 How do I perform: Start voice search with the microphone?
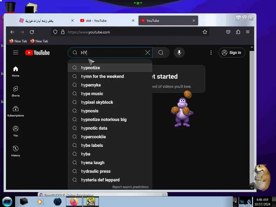point(179,53)
